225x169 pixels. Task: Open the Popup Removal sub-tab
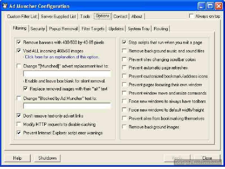(63, 29)
